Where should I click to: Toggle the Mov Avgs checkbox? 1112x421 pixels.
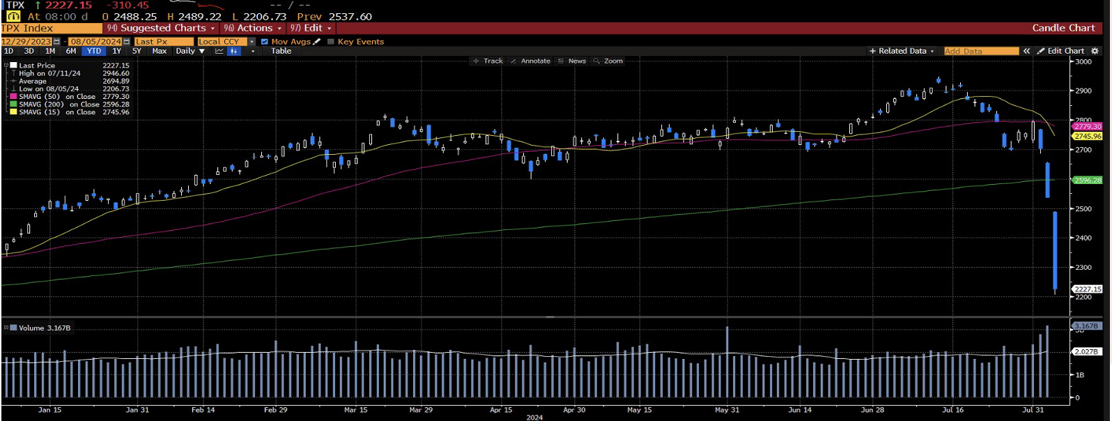[265, 42]
